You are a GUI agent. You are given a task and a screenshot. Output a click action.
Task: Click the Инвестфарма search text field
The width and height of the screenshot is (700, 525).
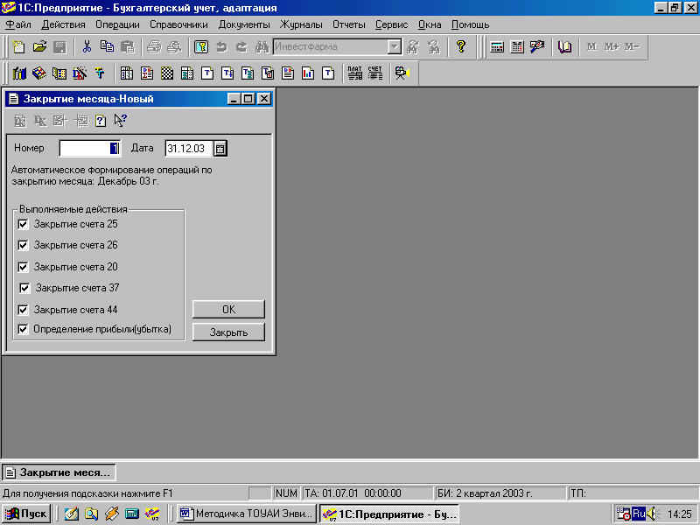(331, 46)
